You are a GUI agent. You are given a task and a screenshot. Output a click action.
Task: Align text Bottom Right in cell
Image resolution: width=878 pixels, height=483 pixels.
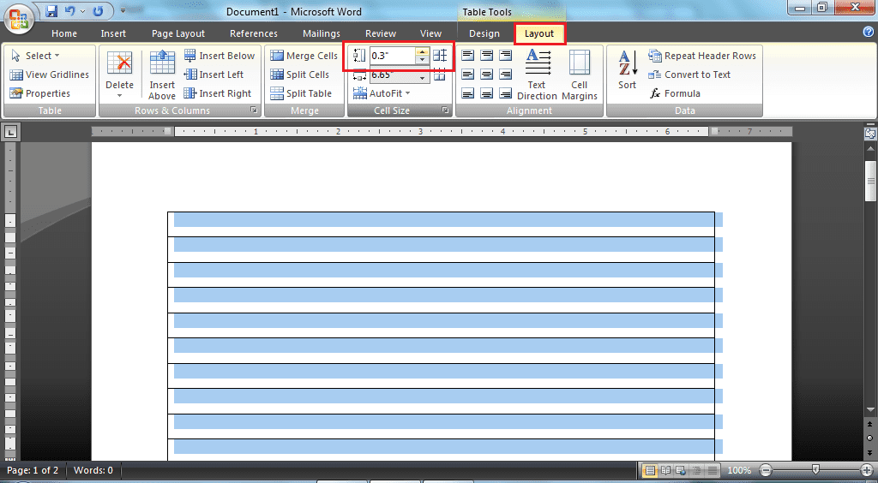click(x=506, y=93)
